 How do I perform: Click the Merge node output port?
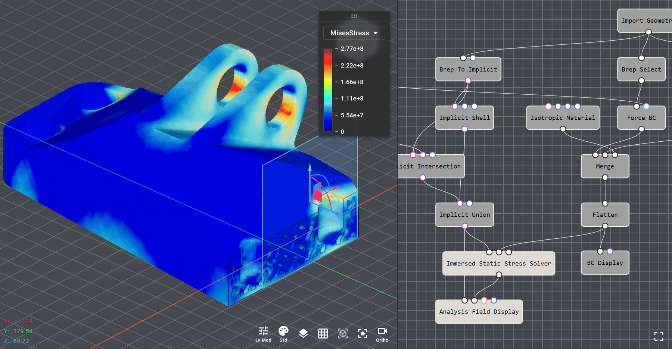[605, 177]
